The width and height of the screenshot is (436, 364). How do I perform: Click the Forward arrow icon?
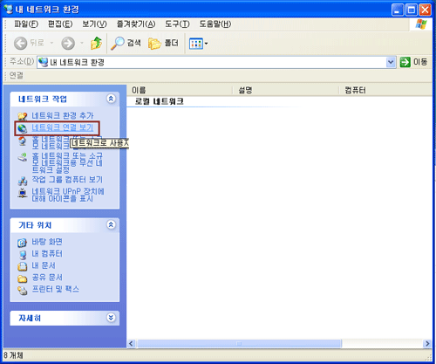click(x=68, y=44)
